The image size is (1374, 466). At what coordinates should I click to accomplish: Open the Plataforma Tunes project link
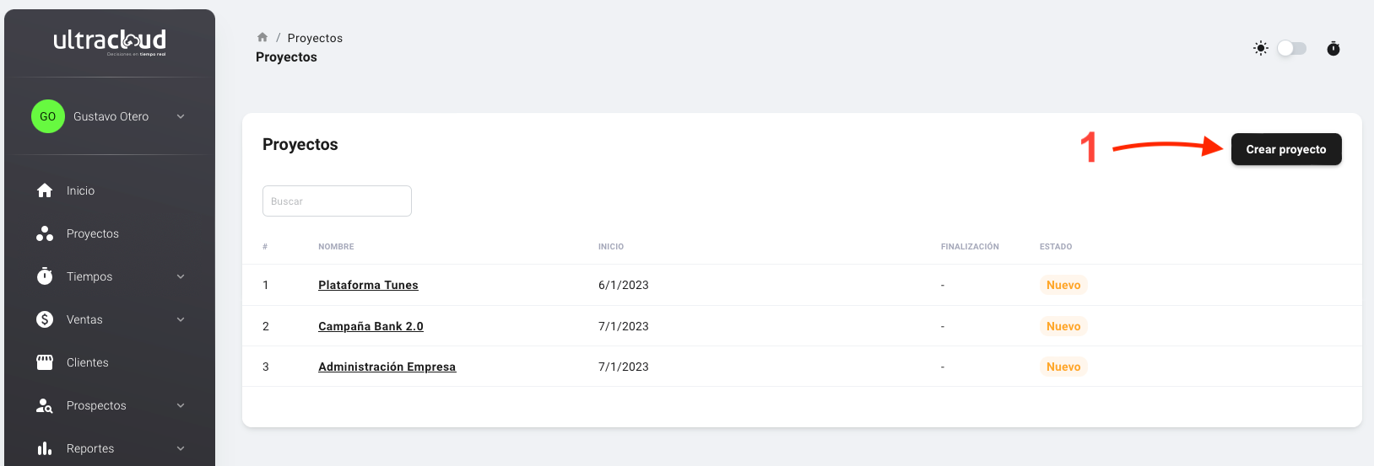[x=368, y=285]
